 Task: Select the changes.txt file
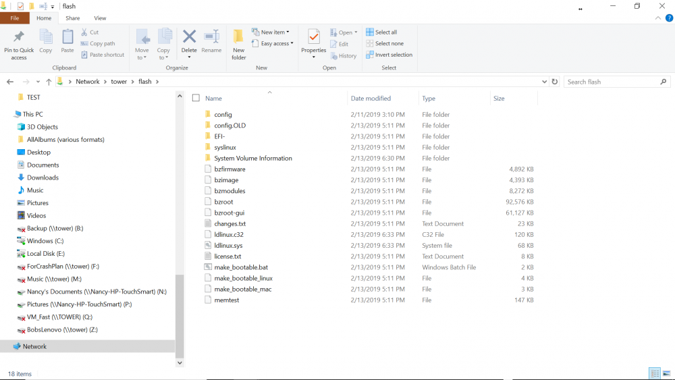coord(230,224)
